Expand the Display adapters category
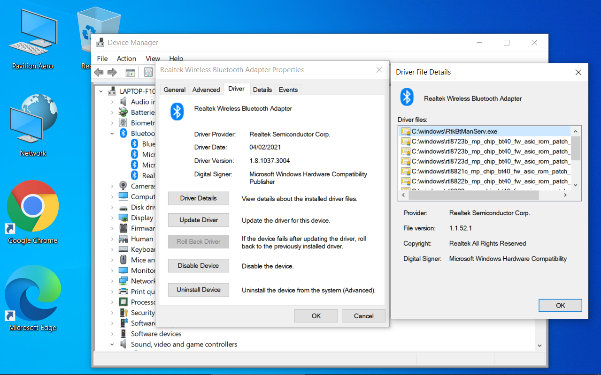 (112, 218)
